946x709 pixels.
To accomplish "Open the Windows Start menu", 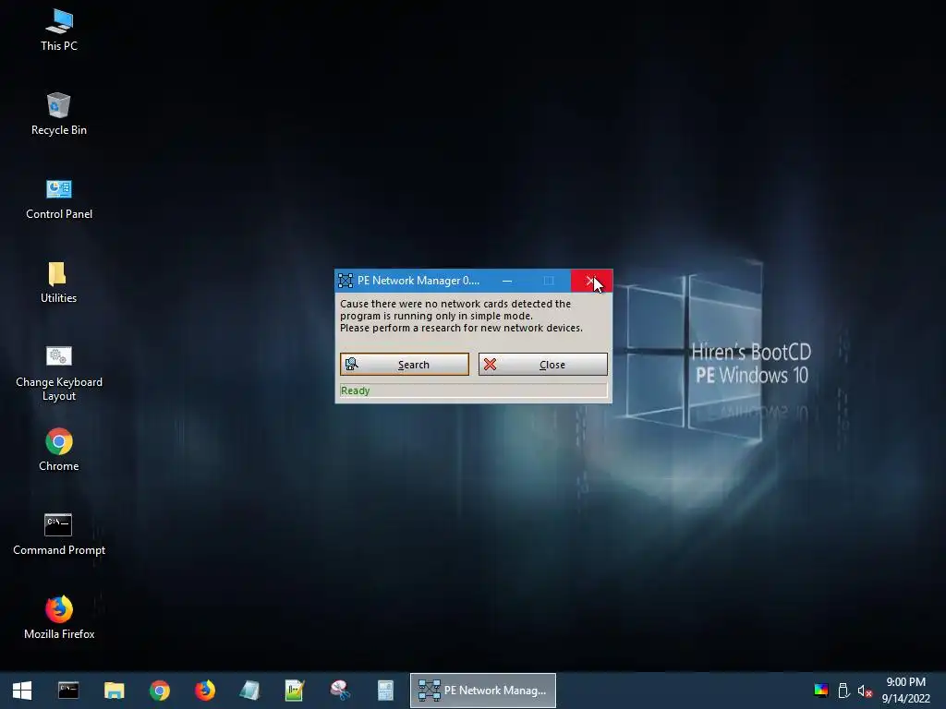I will point(22,691).
